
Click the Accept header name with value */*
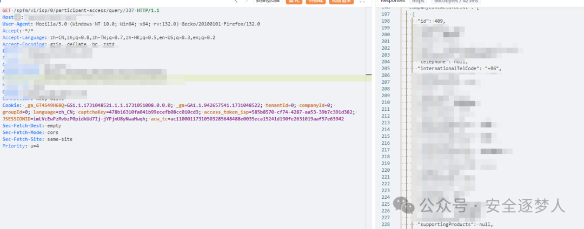10,31
